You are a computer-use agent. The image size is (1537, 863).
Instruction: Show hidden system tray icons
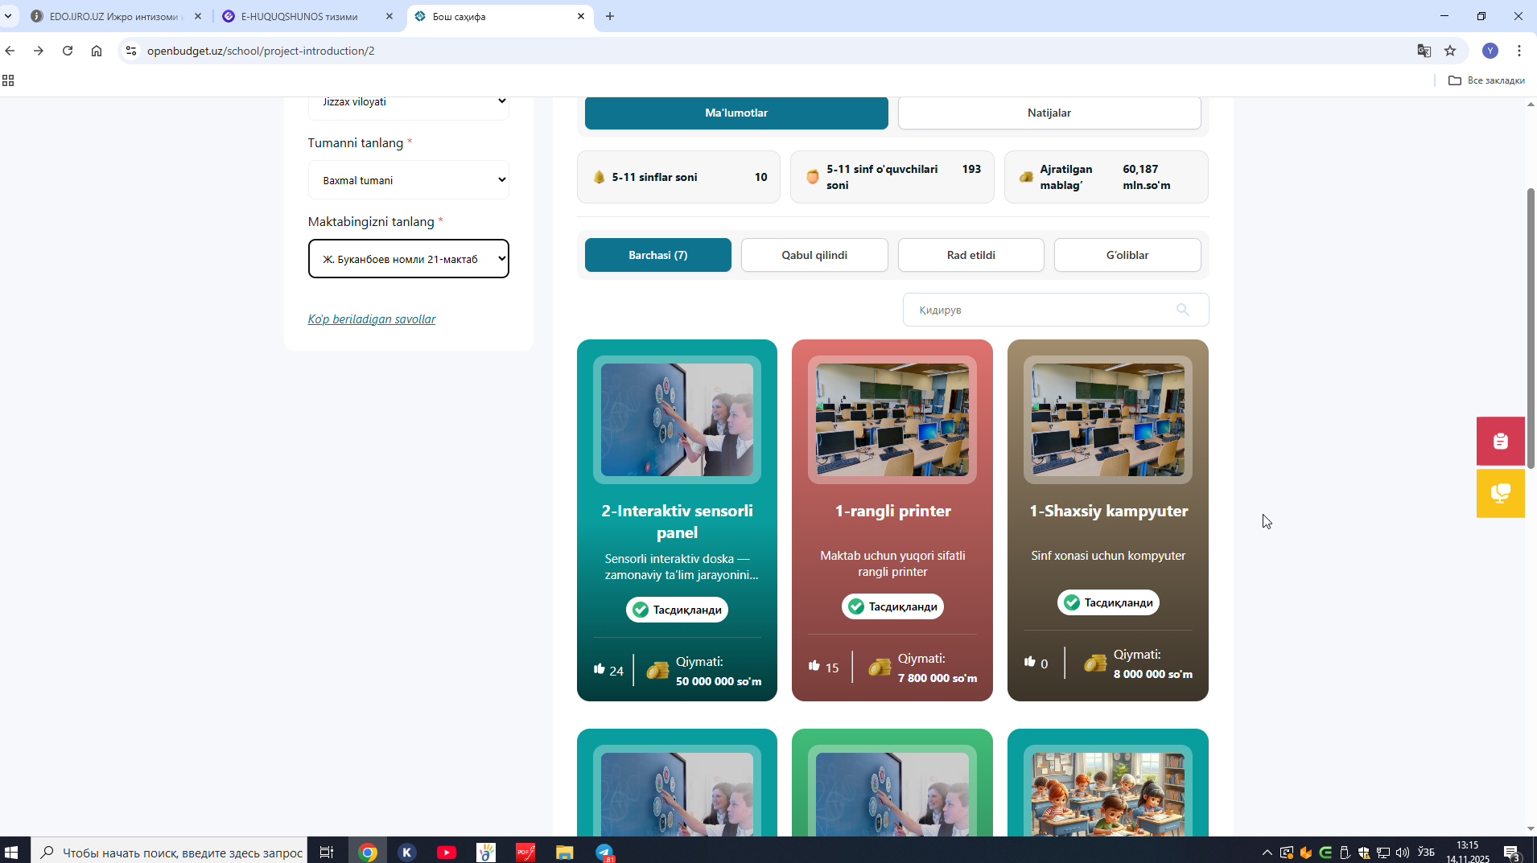pyautogui.click(x=1267, y=852)
